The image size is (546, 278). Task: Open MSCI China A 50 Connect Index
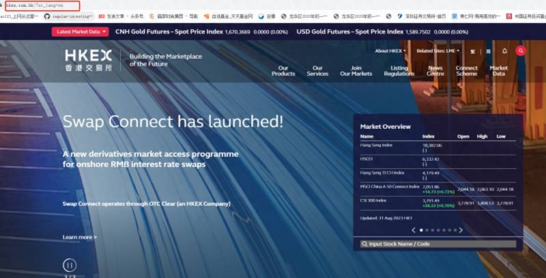(438, 189)
